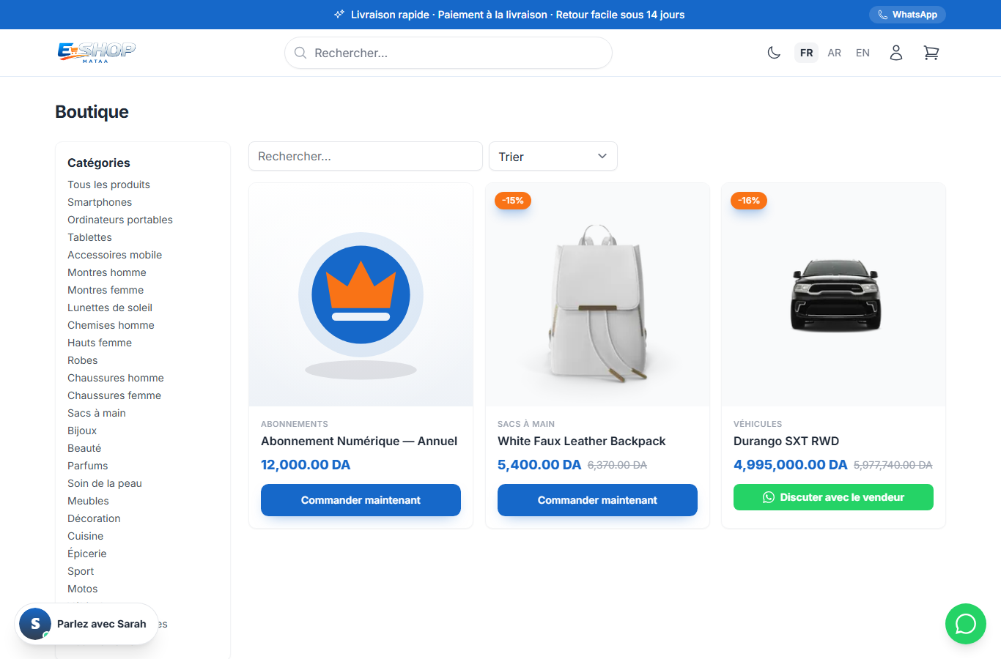Open the white backpack product image

pos(597,295)
